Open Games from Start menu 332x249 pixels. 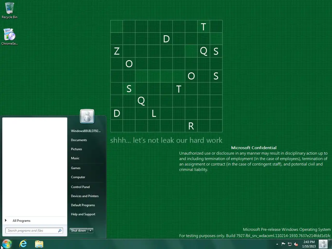point(76,168)
